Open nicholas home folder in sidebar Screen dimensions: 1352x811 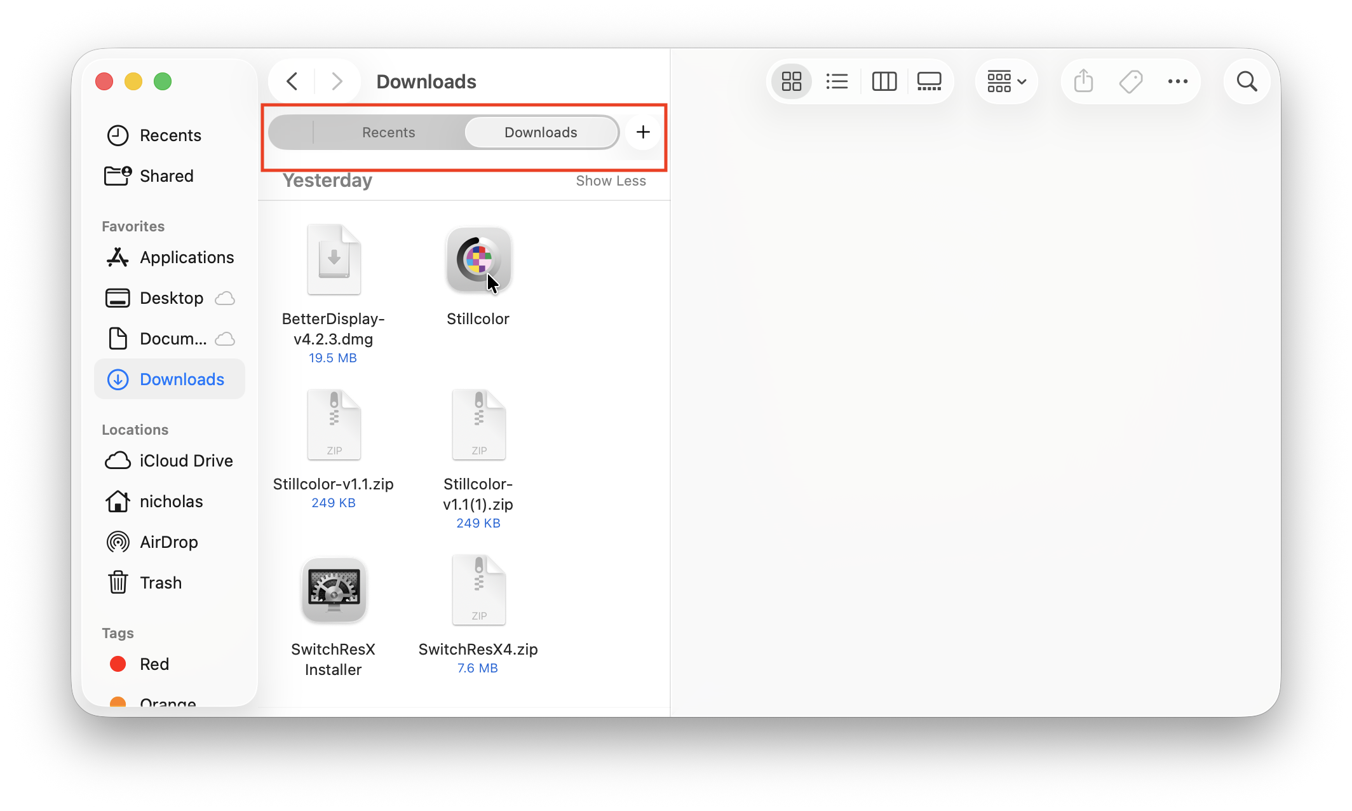point(171,501)
